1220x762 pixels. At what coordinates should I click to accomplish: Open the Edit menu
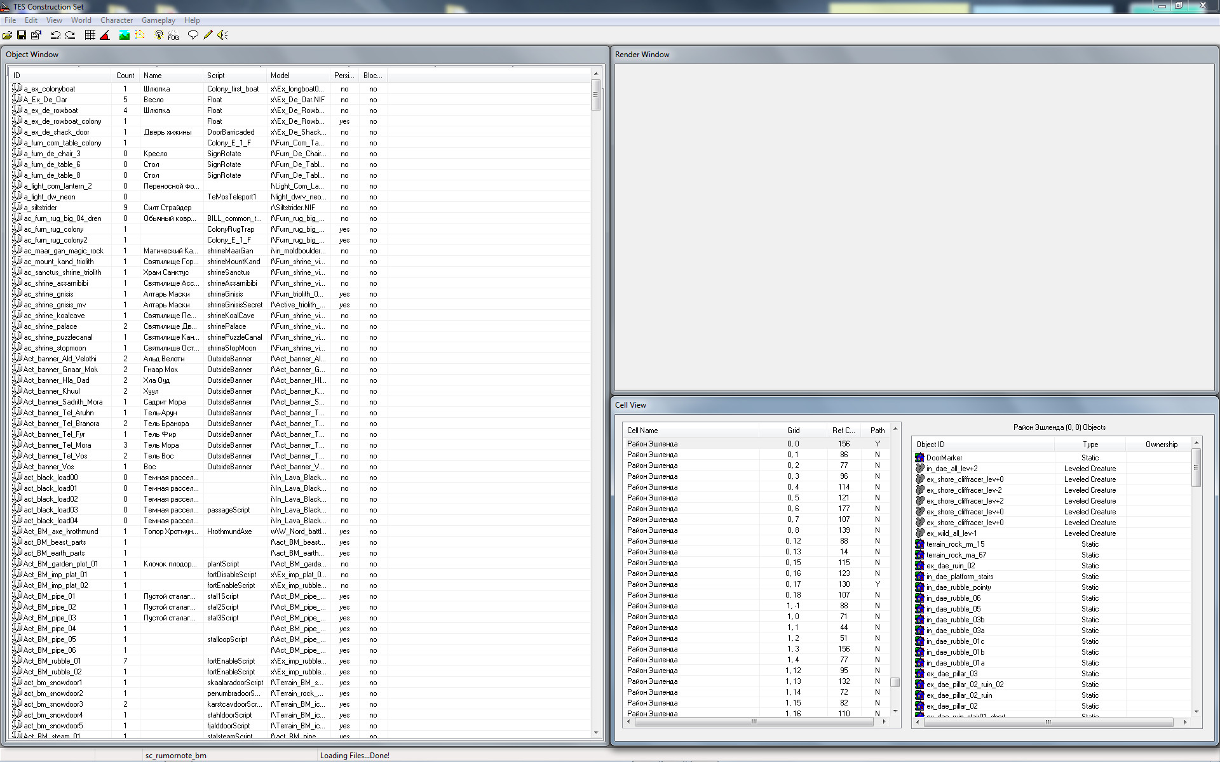pyautogui.click(x=31, y=20)
